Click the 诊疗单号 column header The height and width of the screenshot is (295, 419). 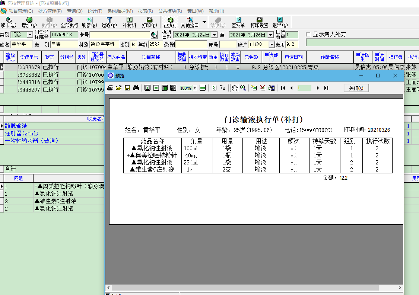(29, 57)
